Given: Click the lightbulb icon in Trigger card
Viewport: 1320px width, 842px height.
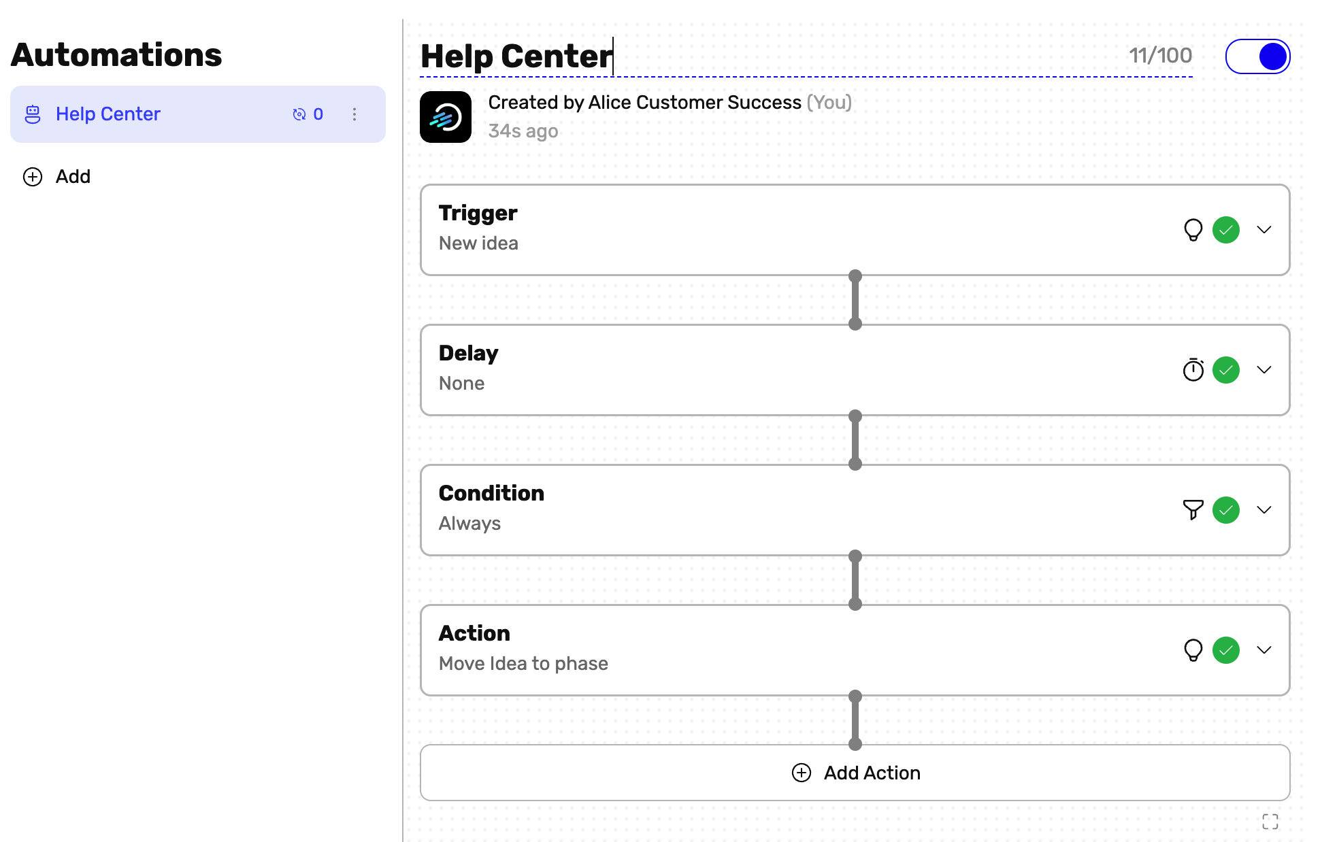Looking at the screenshot, I should [x=1193, y=230].
